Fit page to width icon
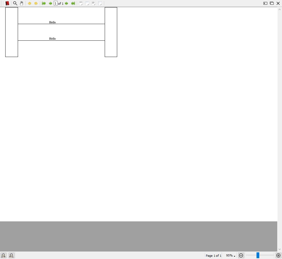 (87, 3)
